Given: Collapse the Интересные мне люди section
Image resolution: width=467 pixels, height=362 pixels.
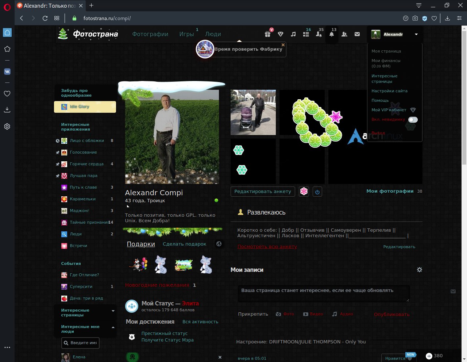Looking at the screenshot, I should click(113, 327).
